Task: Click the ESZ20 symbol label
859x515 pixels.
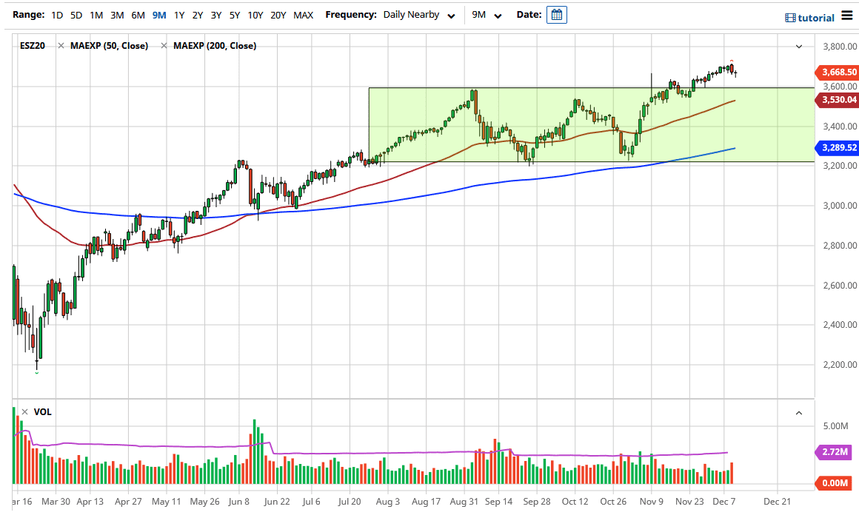Action: 33,46
